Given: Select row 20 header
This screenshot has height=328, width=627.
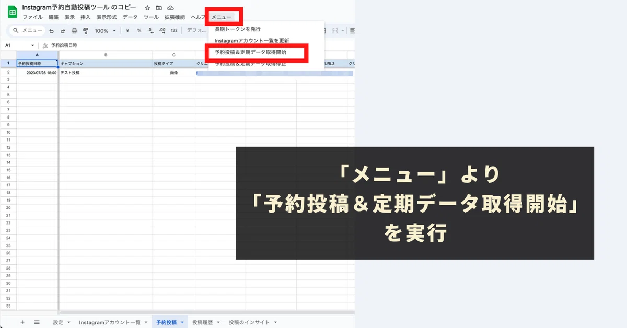Looking at the screenshot, I should point(8,207).
